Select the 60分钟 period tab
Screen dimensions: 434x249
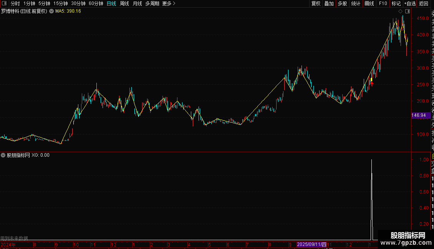pyautogui.click(x=96, y=3)
